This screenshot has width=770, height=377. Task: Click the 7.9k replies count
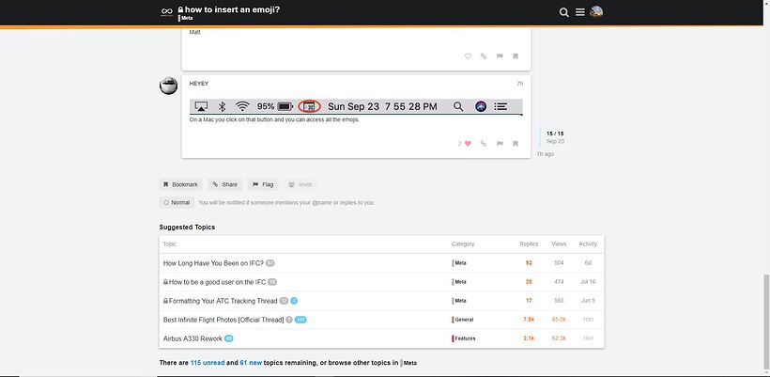(x=529, y=320)
